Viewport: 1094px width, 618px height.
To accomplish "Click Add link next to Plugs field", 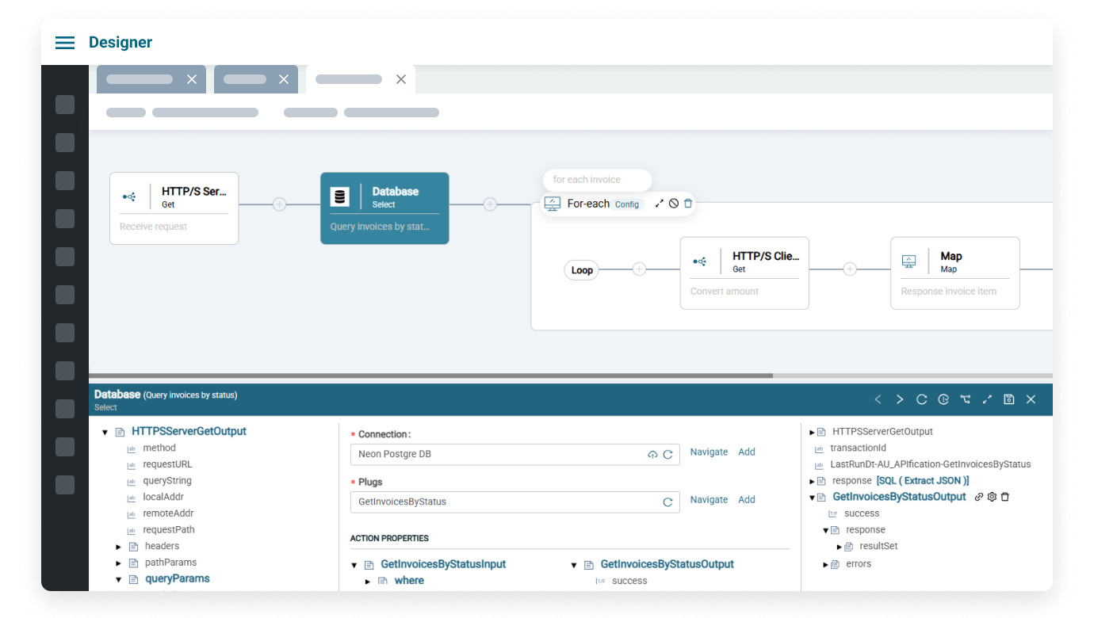I will tap(746, 499).
